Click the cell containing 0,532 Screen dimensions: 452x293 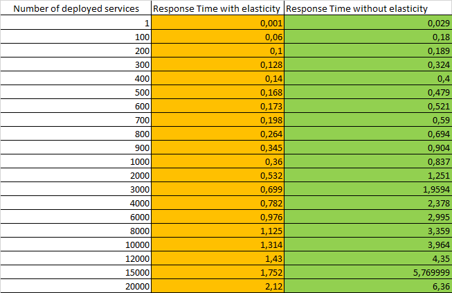217,175
